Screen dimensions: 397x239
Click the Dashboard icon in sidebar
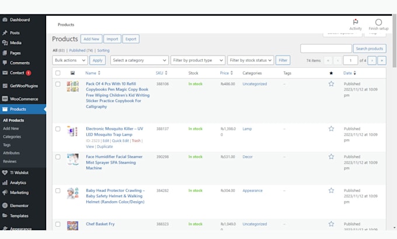tap(5, 19)
